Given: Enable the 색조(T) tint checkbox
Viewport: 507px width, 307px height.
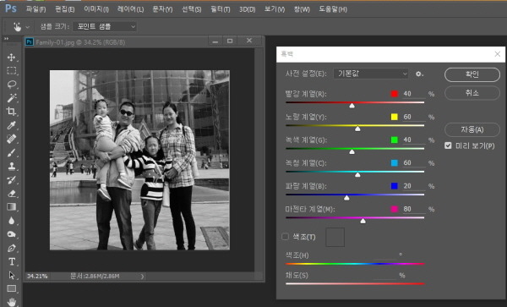Looking at the screenshot, I should (285, 237).
